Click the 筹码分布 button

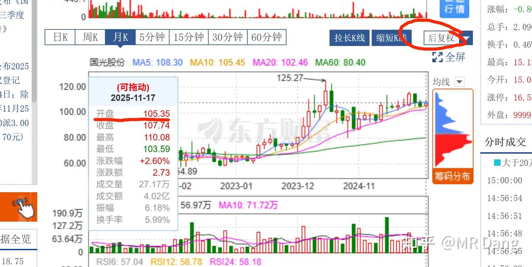tap(452, 176)
